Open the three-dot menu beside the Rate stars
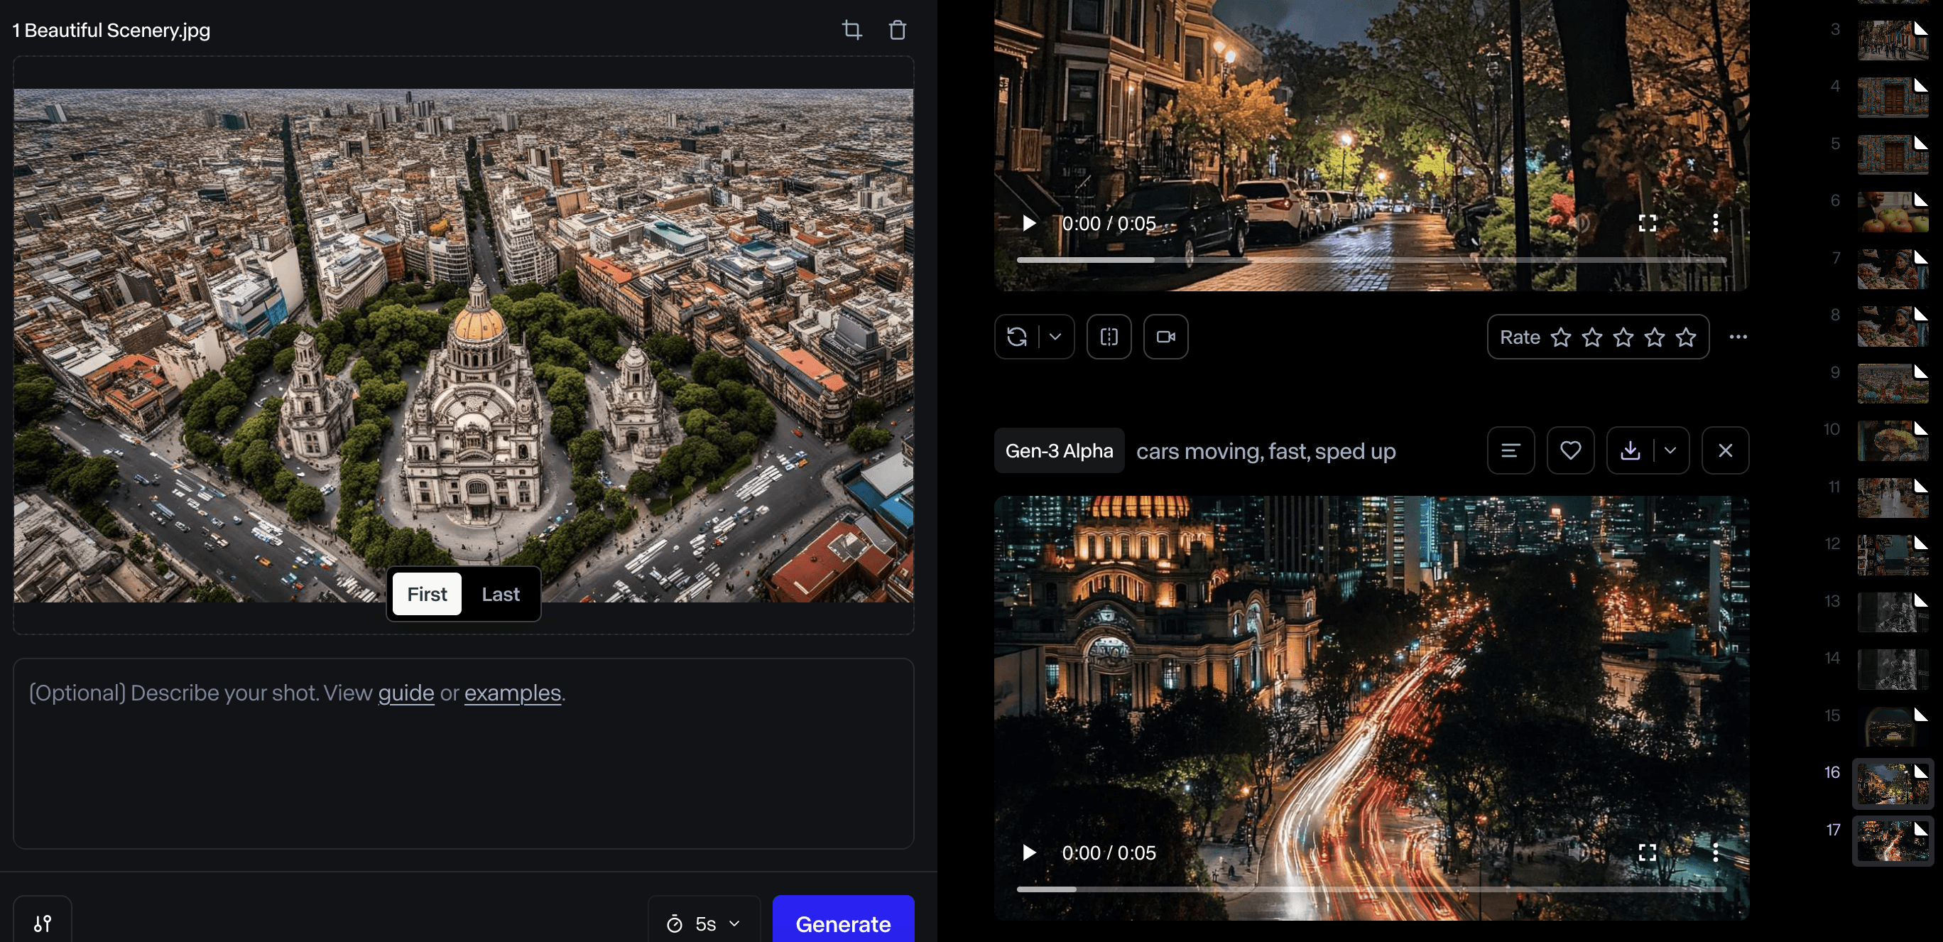 coord(1738,337)
